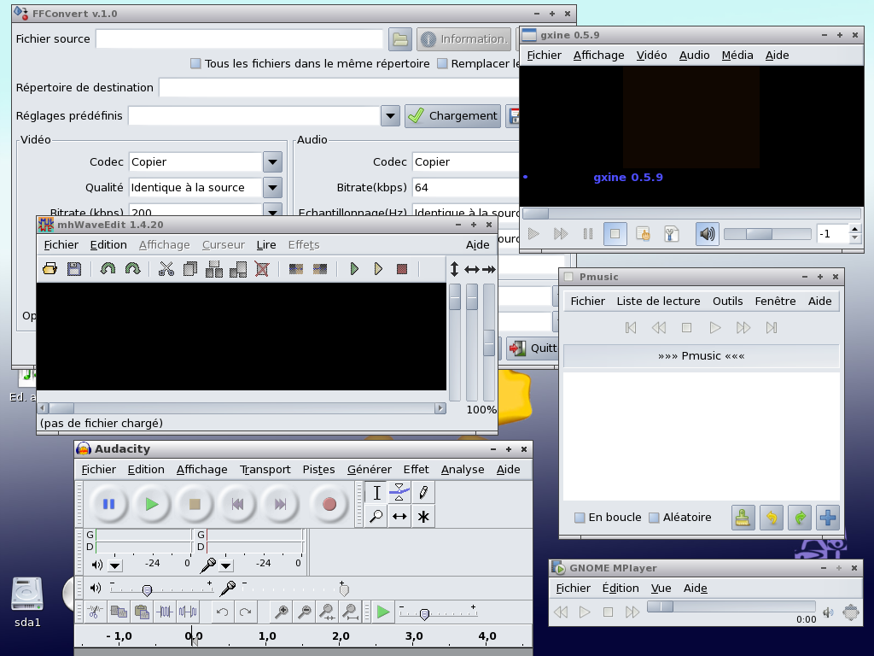Trim audio in Audacity edit toolbar
The width and height of the screenshot is (874, 656).
point(165,612)
